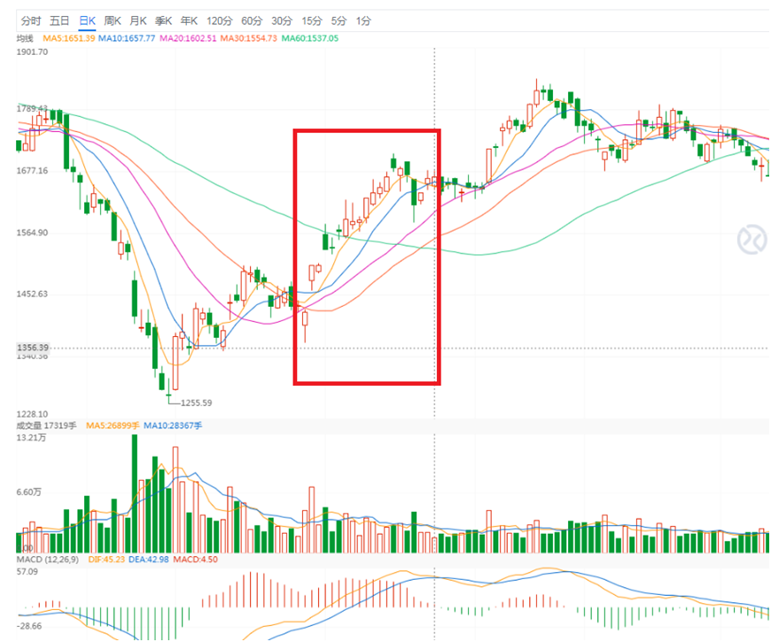Viewport: 771px width, 642px height.
Task: Select the 15分 interval tab
Action: [312, 20]
